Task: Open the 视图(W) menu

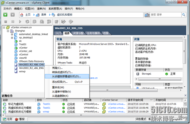Action: (x=30, y=9)
